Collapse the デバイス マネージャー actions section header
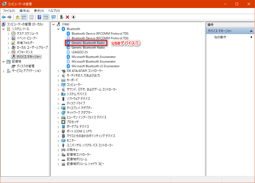 (x=251, y=31)
